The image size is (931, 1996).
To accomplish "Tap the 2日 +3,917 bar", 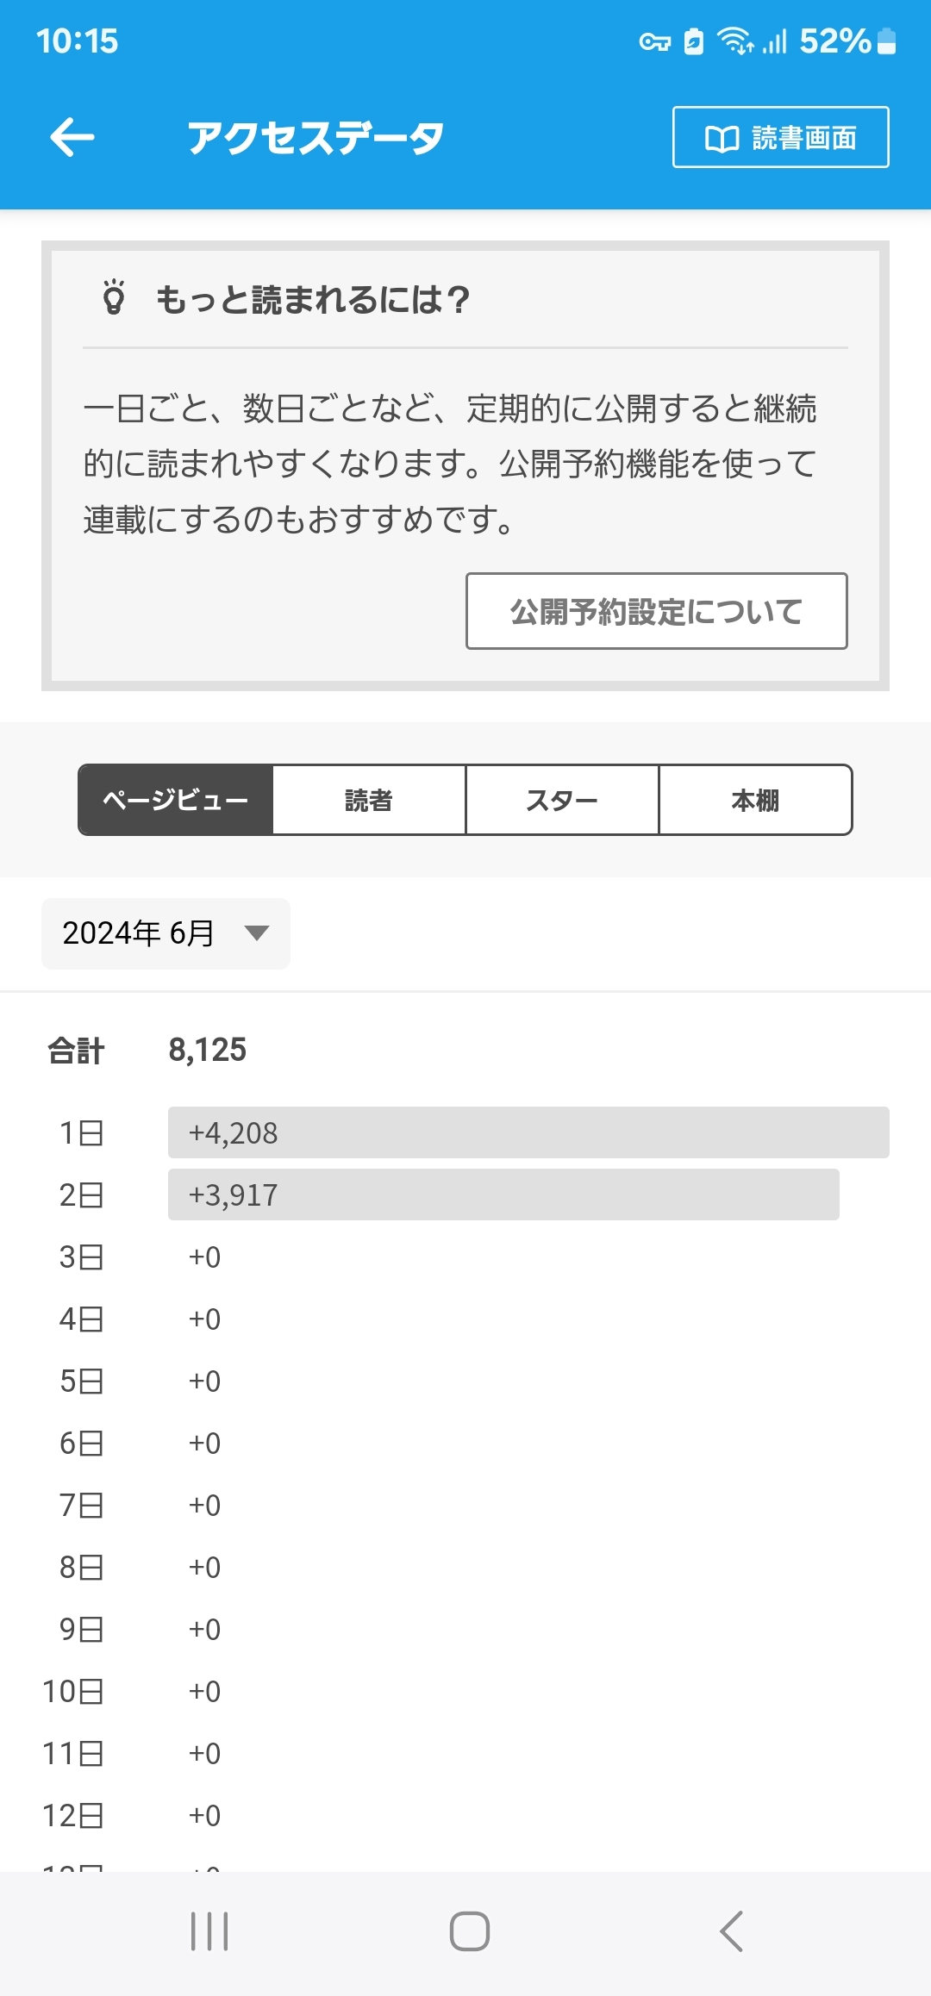I will point(503,1194).
